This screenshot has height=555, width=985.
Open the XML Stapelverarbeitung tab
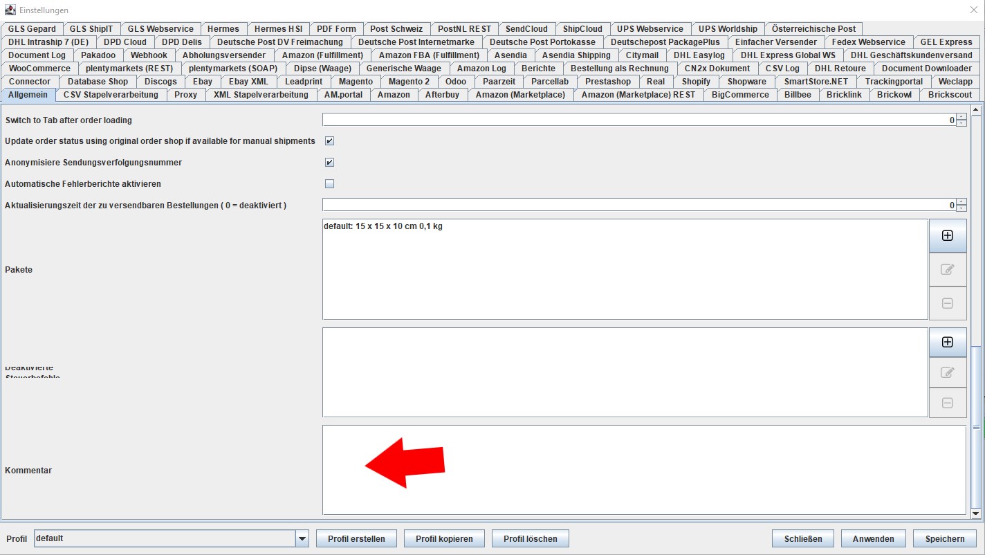point(261,95)
